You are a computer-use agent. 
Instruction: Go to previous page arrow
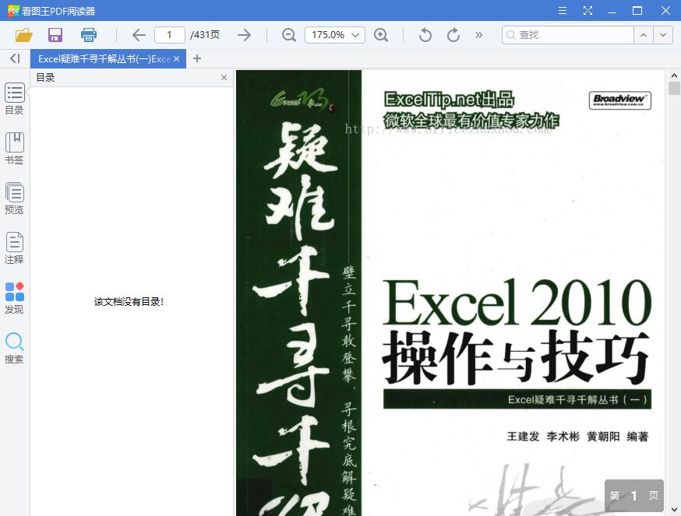(139, 35)
